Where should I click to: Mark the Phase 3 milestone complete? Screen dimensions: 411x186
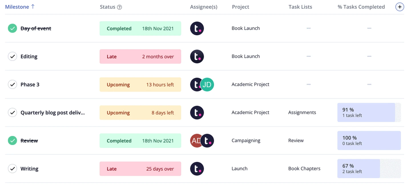click(12, 84)
